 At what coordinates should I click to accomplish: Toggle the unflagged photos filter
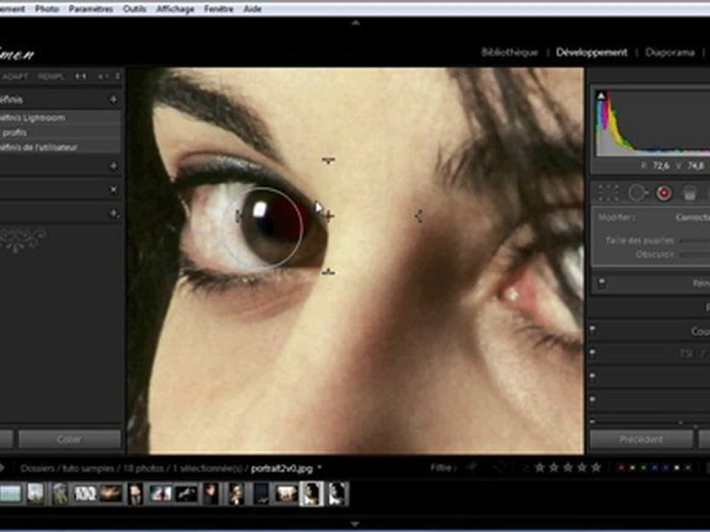(499, 468)
